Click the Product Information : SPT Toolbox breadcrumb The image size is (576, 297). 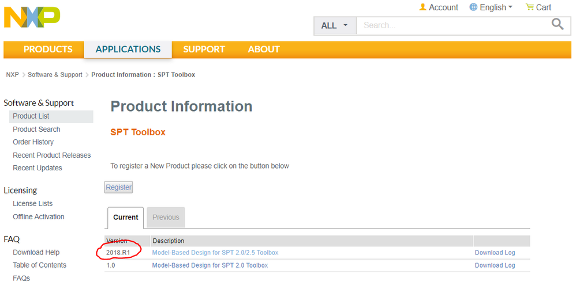click(x=143, y=75)
